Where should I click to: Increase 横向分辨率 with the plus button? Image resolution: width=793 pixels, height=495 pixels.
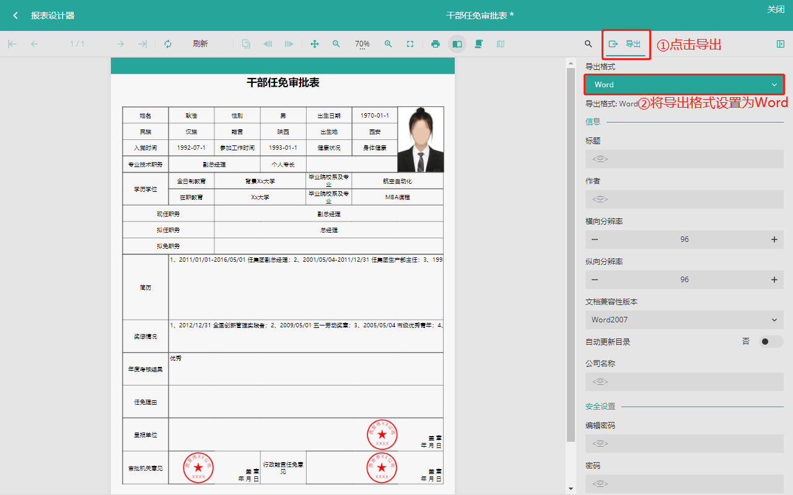(774, 239)
